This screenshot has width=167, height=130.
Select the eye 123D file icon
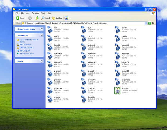[x=84, y=30]
